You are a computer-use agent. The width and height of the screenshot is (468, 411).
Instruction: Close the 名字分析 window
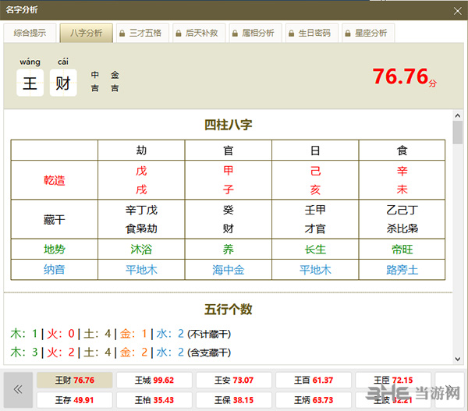[456, 9]
